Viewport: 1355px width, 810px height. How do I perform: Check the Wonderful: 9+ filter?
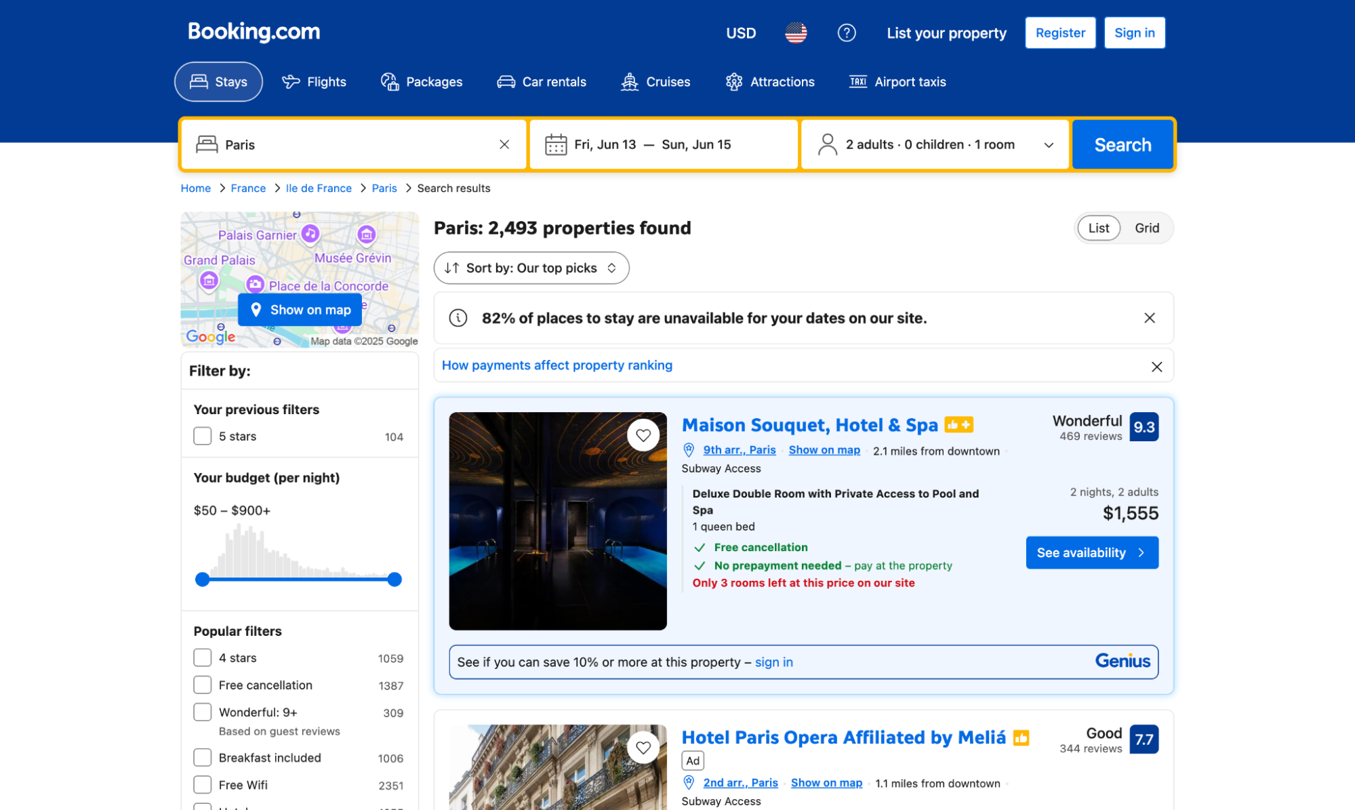(x=203, y=712)
